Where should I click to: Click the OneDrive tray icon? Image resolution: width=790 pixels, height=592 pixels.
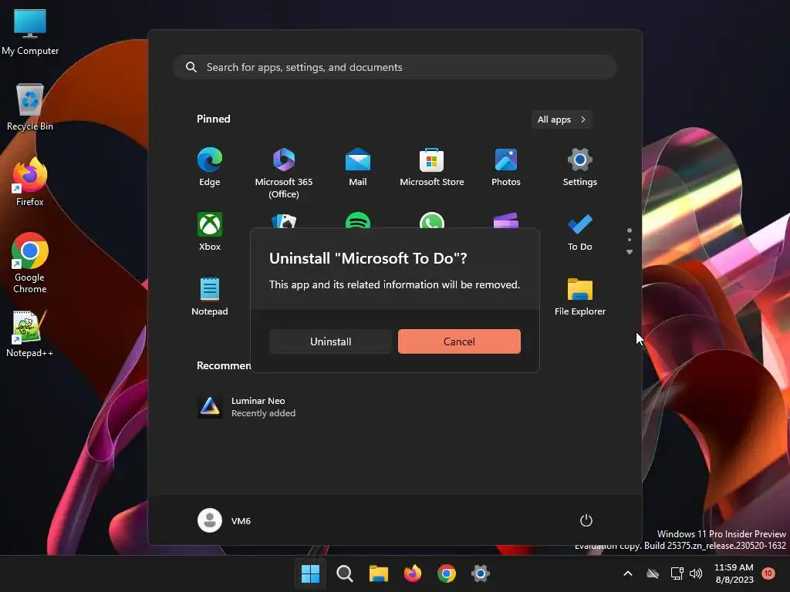653,573
